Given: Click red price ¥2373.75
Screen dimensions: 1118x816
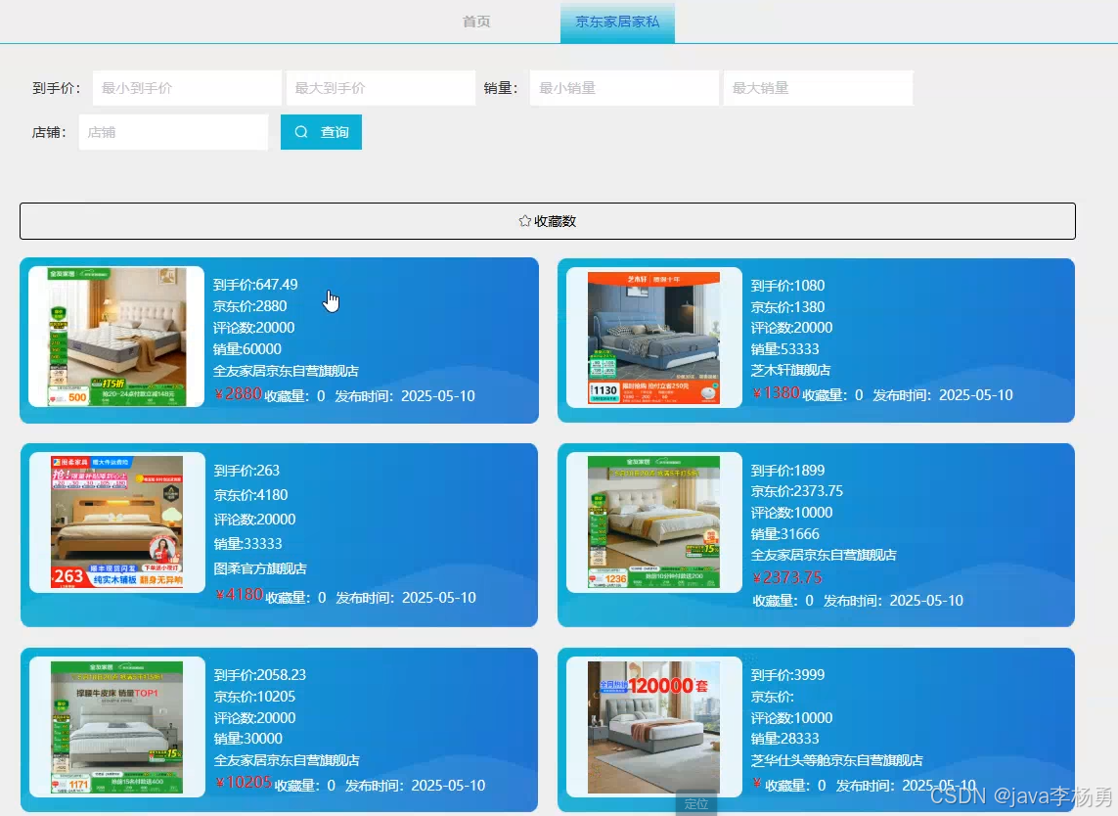Looking at the screenshot, I should coord(787,578).
